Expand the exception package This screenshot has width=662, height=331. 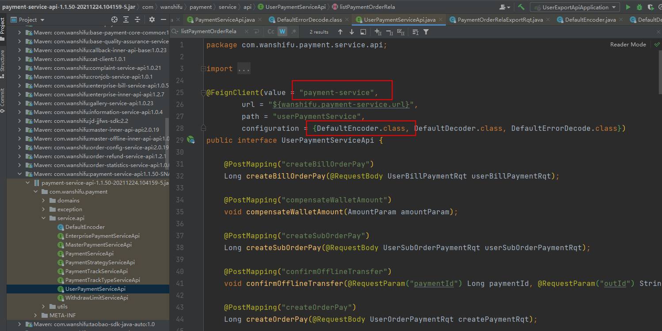[43, 209]
